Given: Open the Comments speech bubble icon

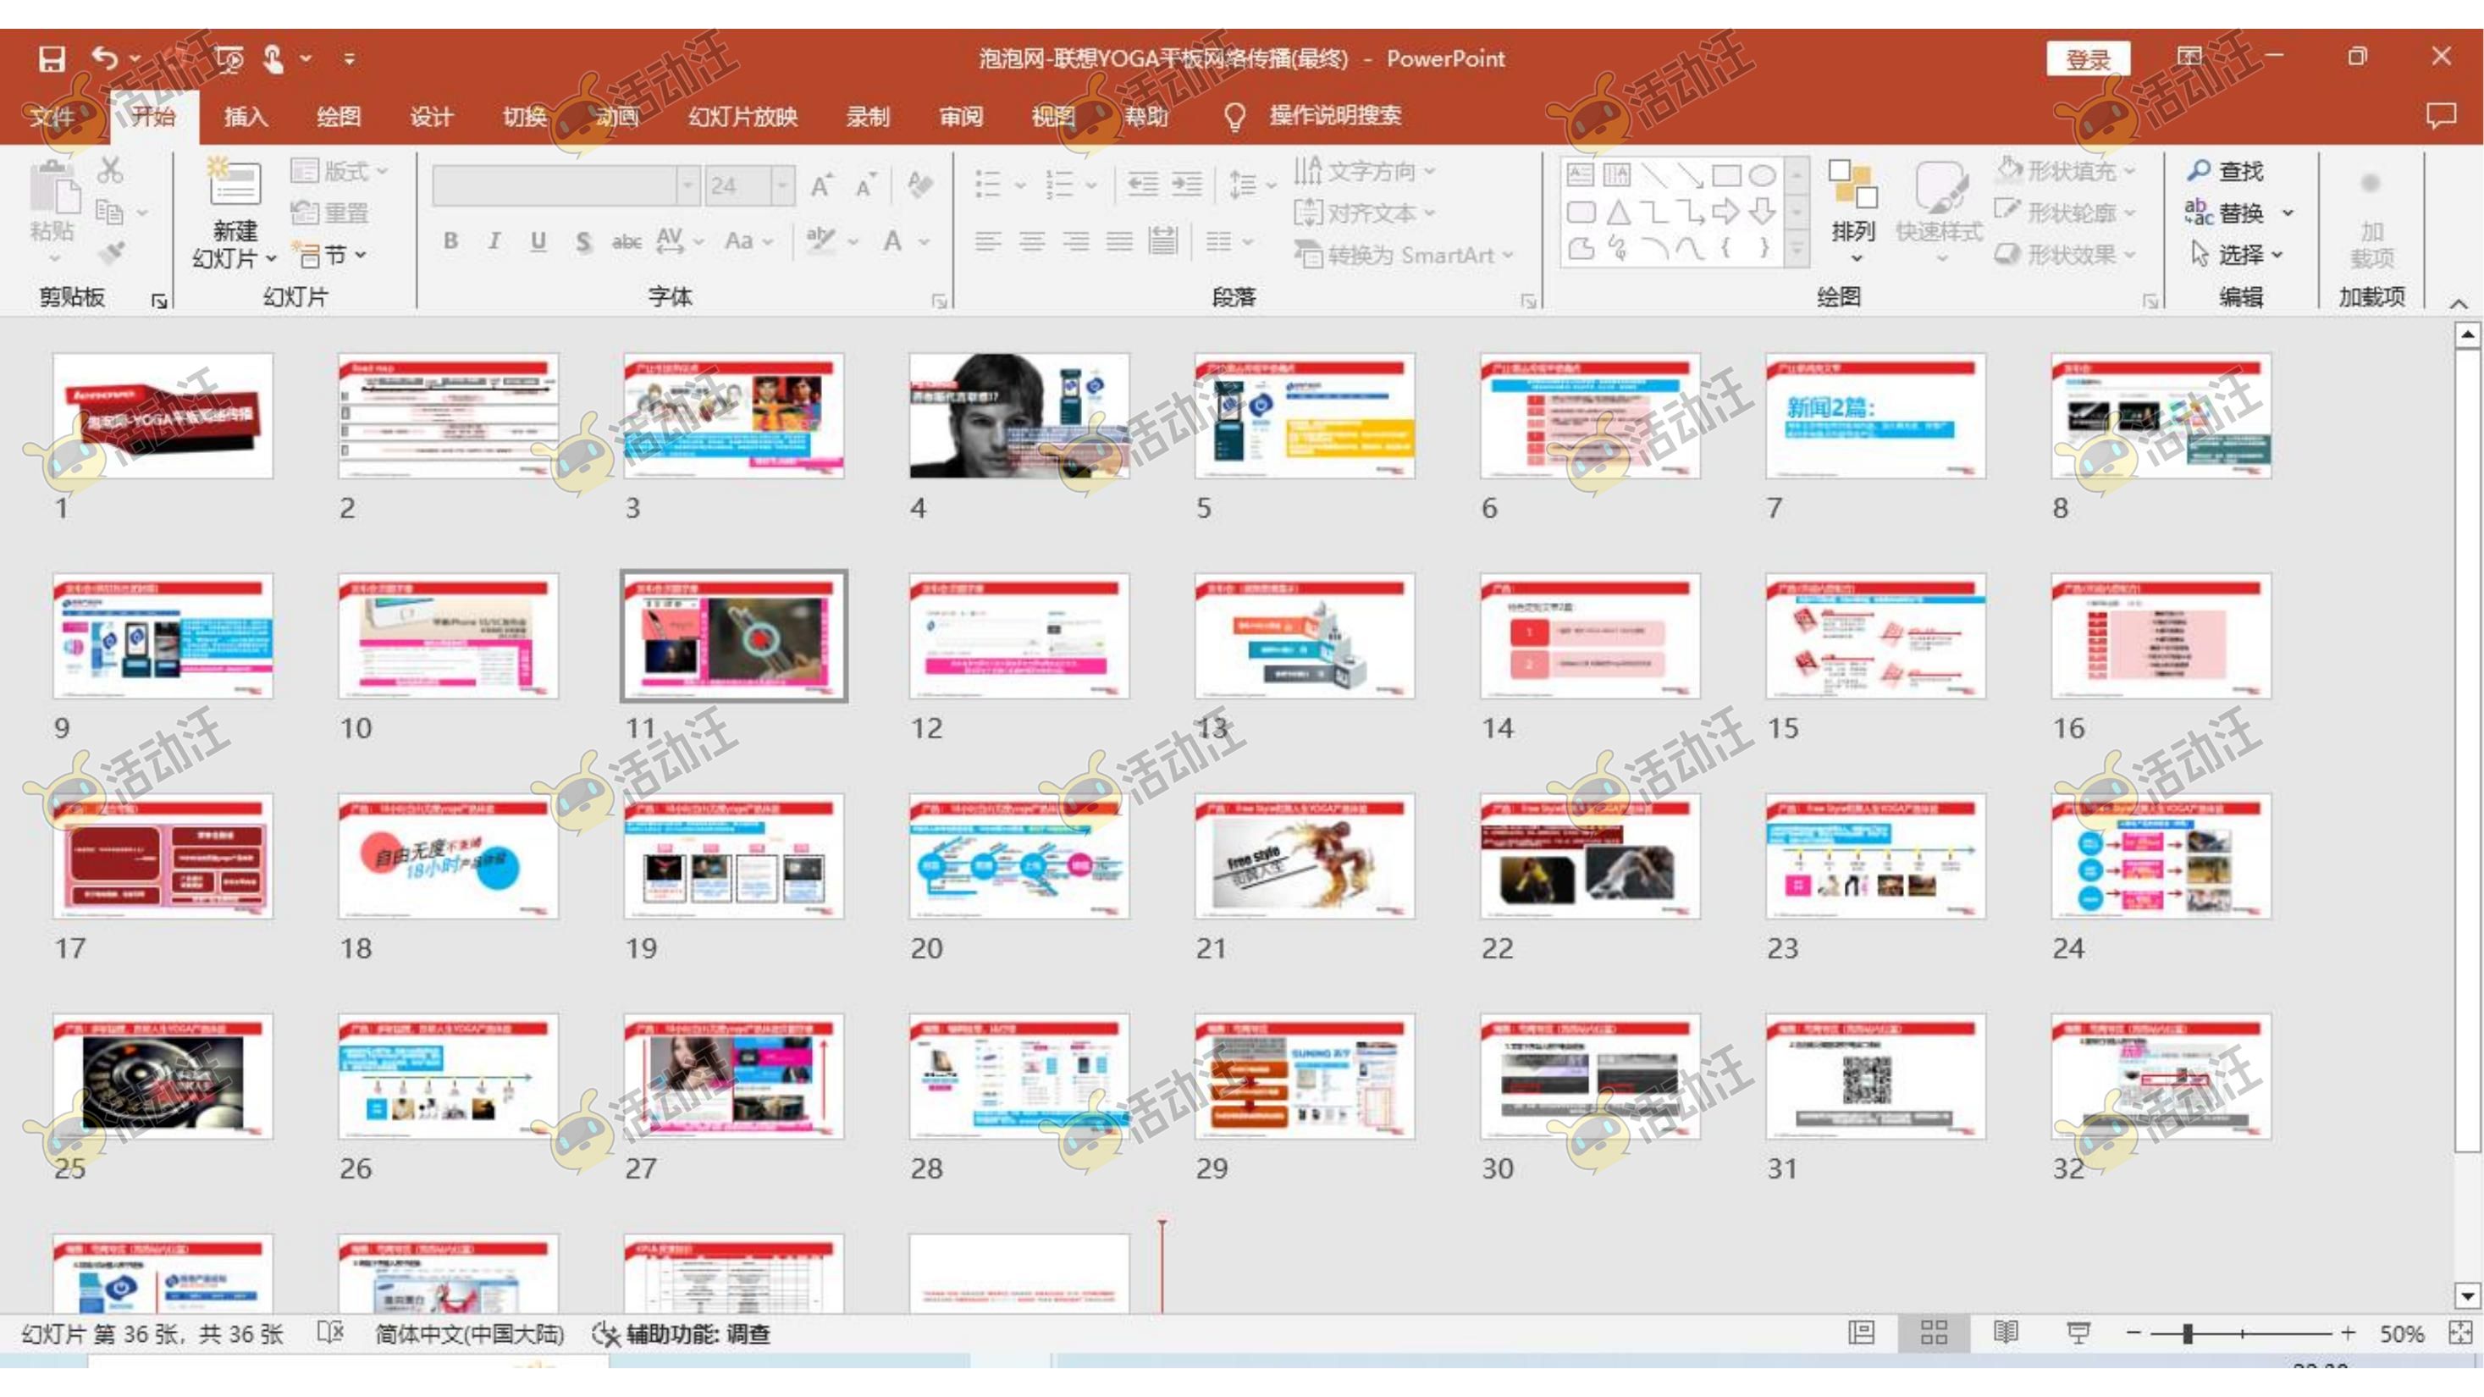Looking at the screenshot, I should (x=2441, y=116).
